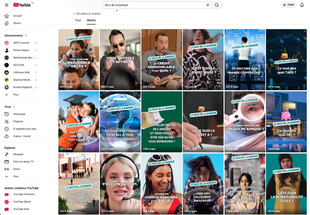Viewport: 310px width, 215px height.
Task: Expand Plus under Abonnements
Action: click(15, 95)
